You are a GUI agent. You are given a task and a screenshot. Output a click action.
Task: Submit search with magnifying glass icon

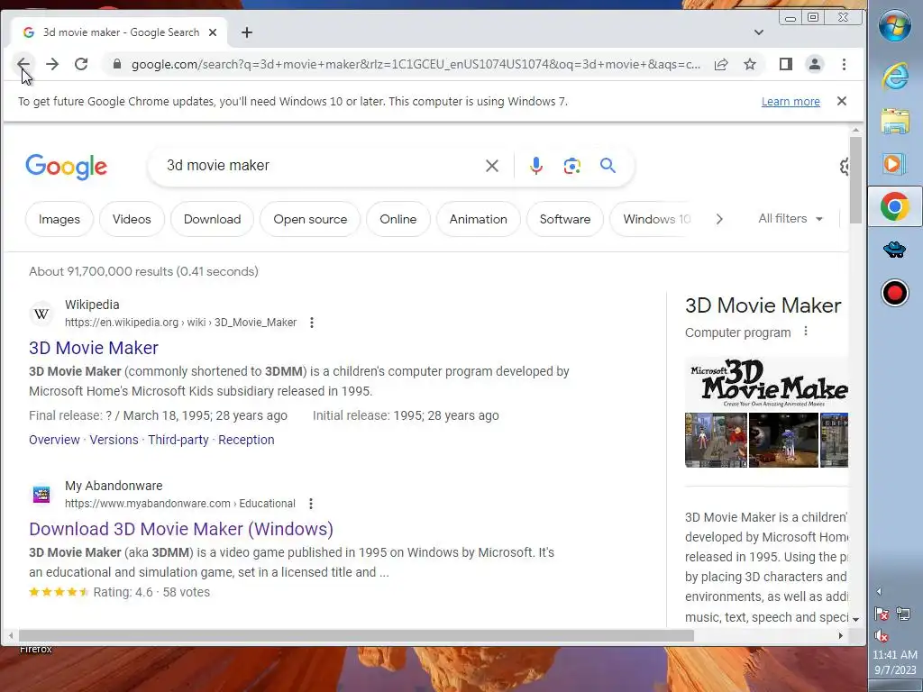[x=608, y=166]
